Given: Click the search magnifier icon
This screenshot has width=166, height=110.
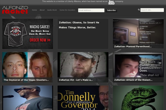Looking at the screenshot, I should click(x=139, y=10).
